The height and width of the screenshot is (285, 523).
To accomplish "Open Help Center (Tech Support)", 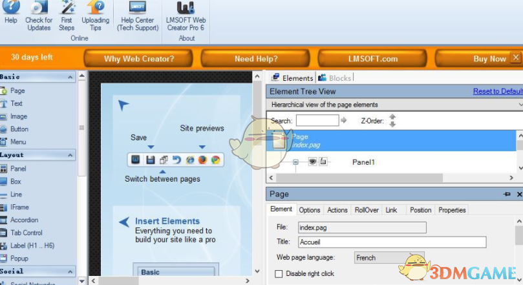I will coord(138,16).
